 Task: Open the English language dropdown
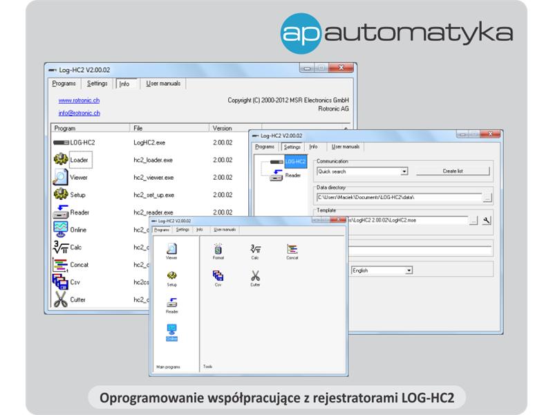[409, 270]
